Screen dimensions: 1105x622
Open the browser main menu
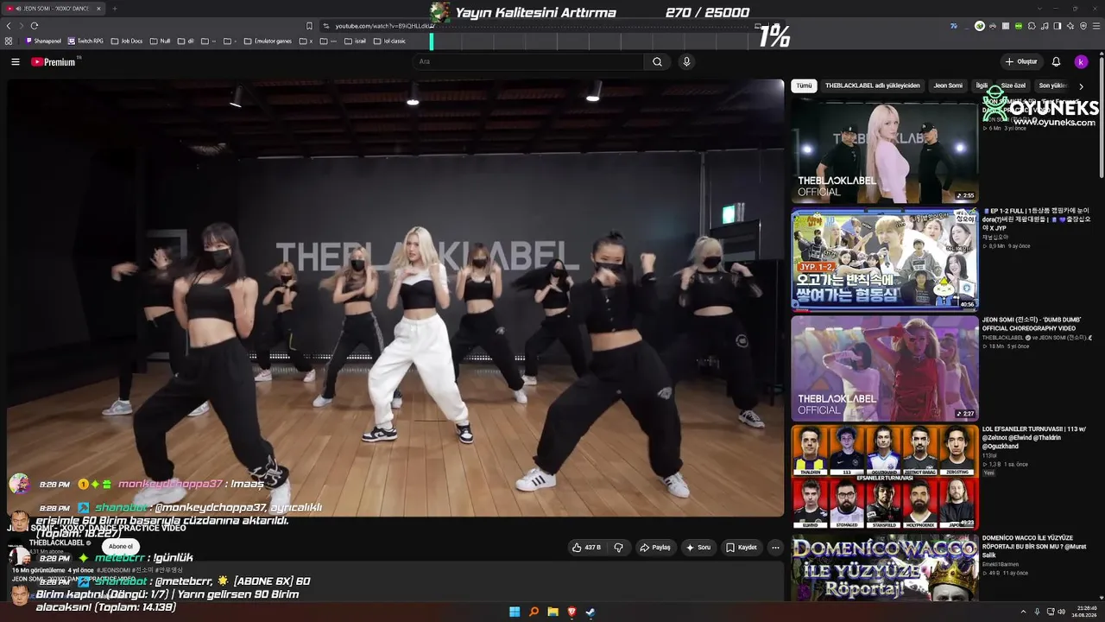1097,26
